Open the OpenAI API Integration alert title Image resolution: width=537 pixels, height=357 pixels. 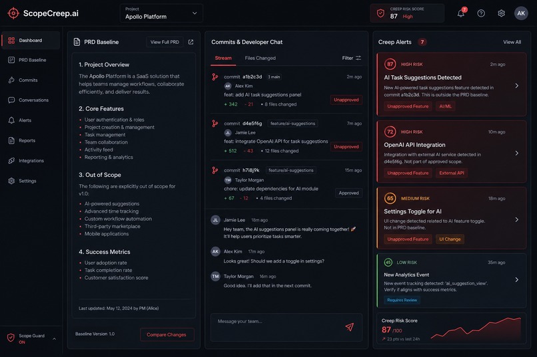pos(414,145)
